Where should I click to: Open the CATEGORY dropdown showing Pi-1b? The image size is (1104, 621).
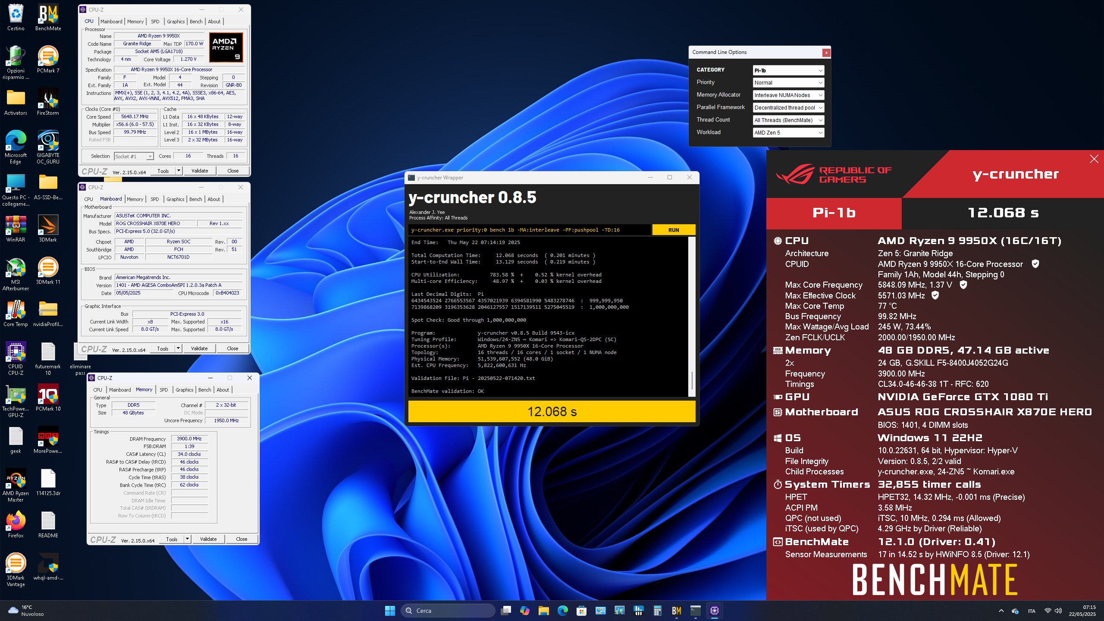click(788, 70)
